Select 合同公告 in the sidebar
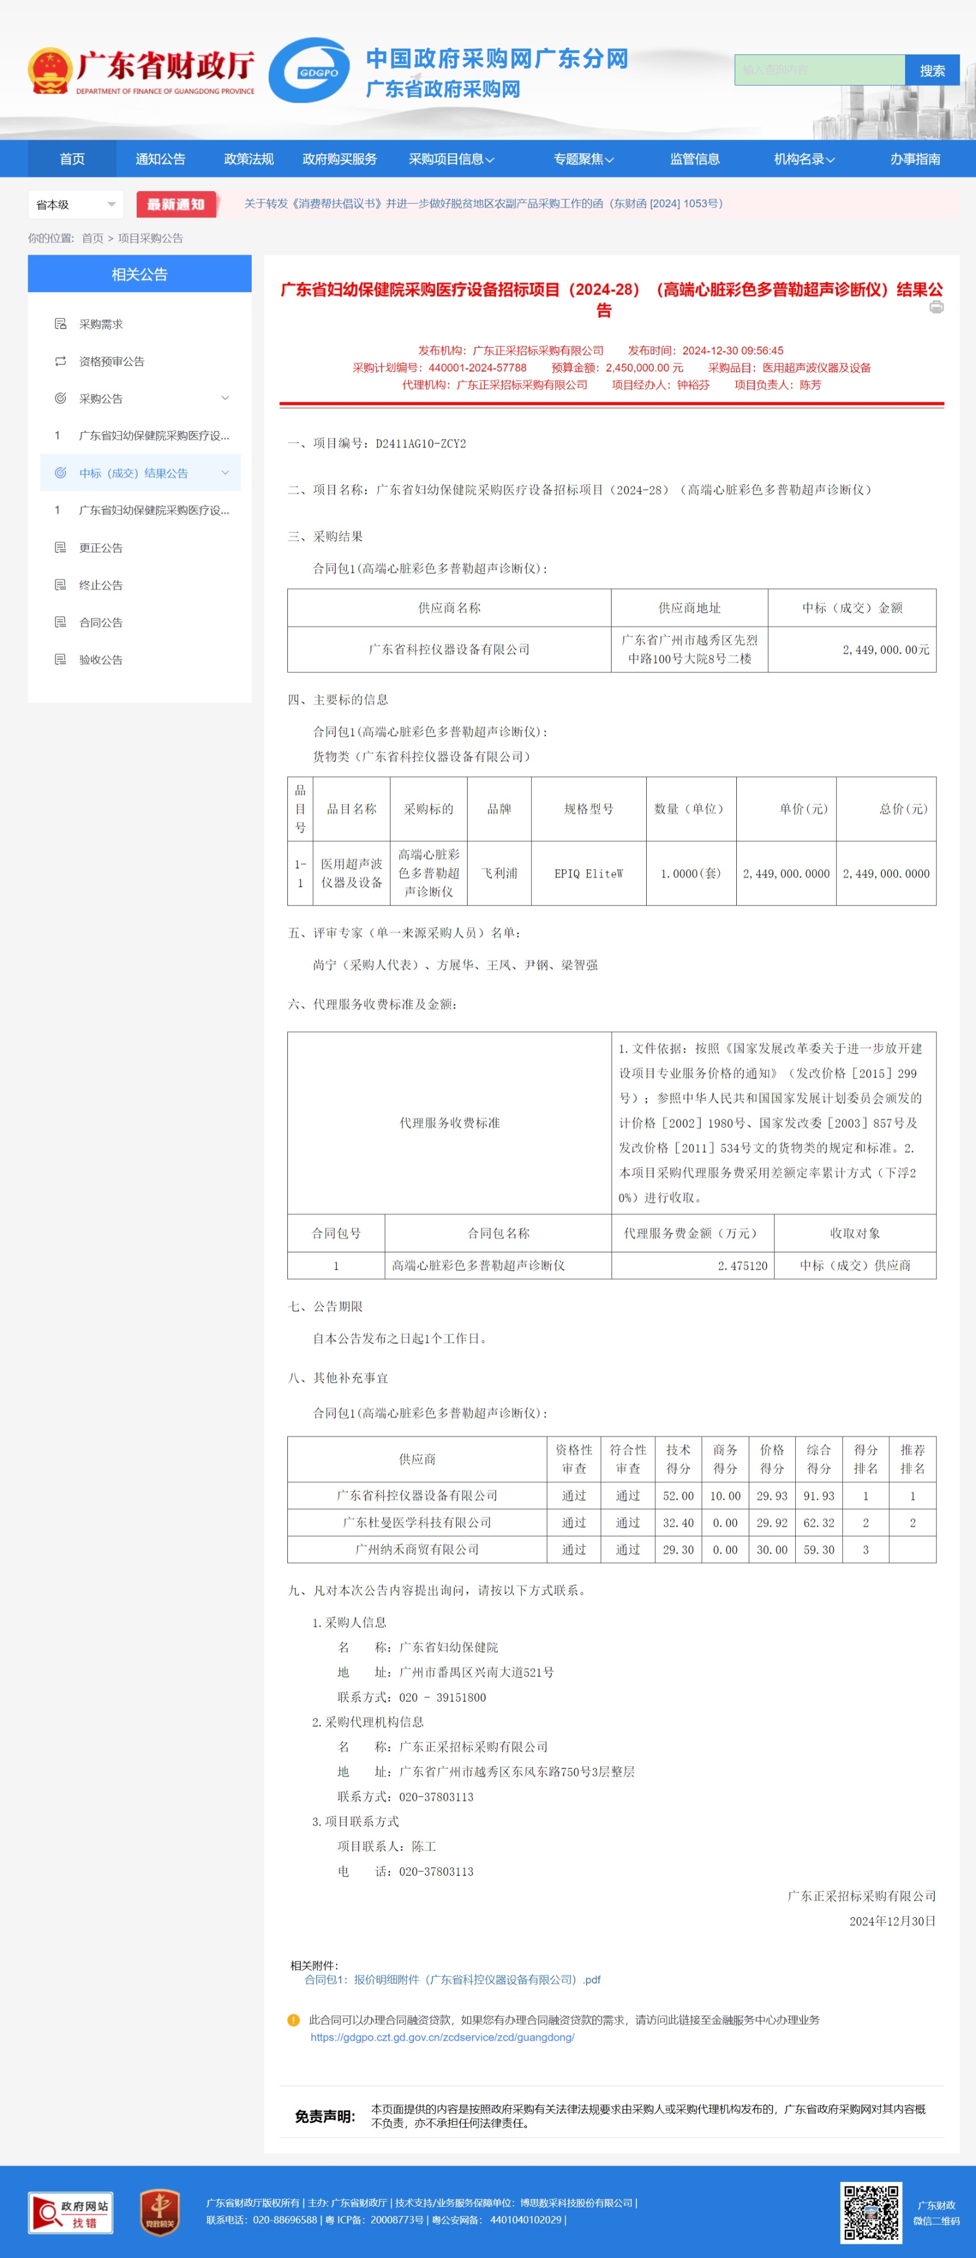Viewport: 976px width, 2258px height. click(x=101, y=623)
